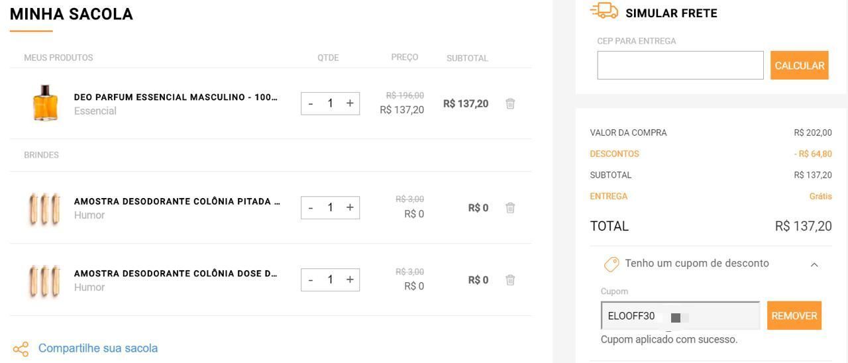
Task: Delete Deo Parfum Essencial Masculino from bag
Action: coord(510,103)
